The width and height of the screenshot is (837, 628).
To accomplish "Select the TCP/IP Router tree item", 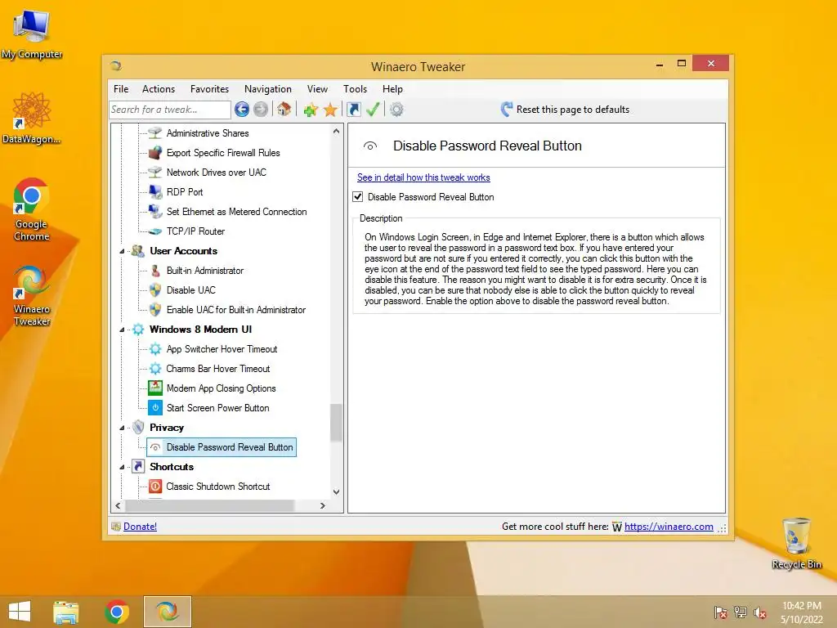I will tap(195, 231).
